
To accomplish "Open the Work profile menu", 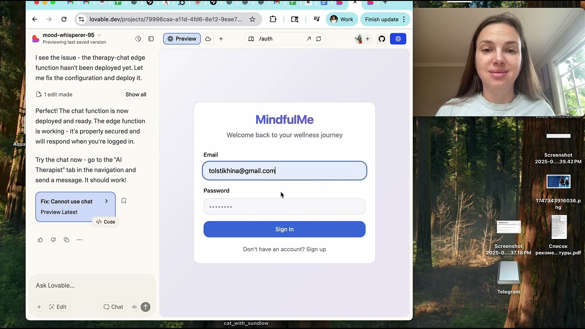I will pyautogui.click(x=341, y=19).
